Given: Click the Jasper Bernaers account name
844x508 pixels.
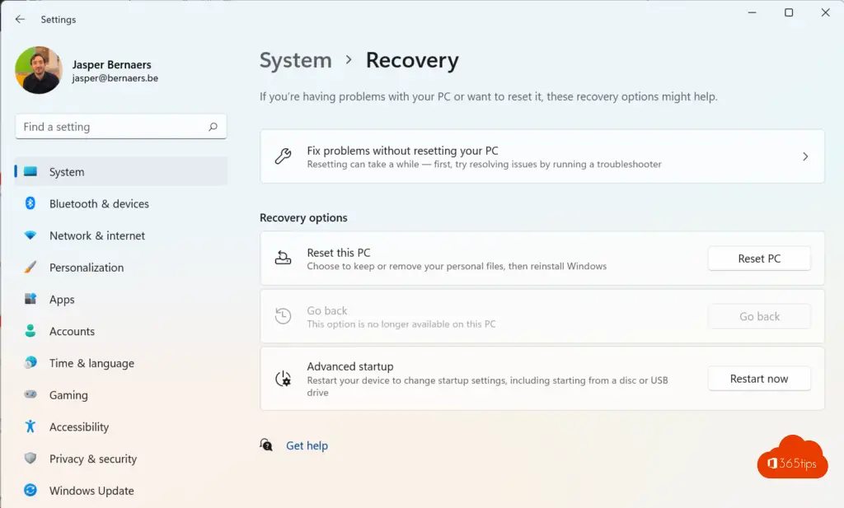Looking at the screenshot, I should pos(111,64).
